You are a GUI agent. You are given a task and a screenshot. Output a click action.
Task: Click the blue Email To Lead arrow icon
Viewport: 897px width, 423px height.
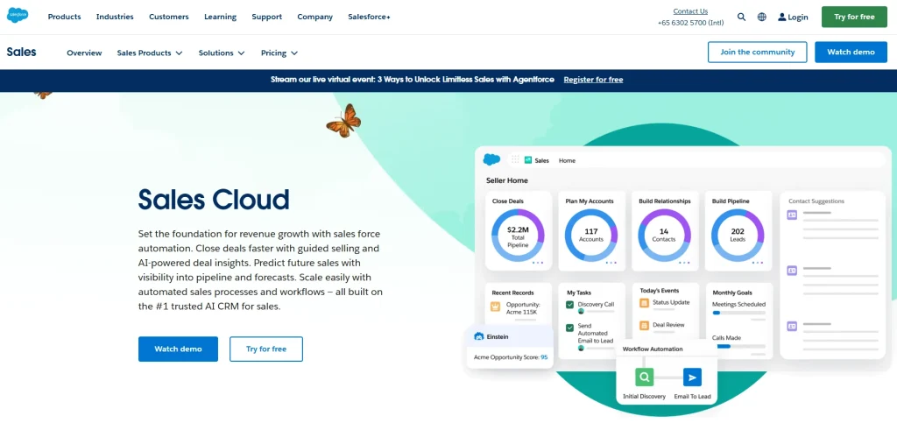692,377
